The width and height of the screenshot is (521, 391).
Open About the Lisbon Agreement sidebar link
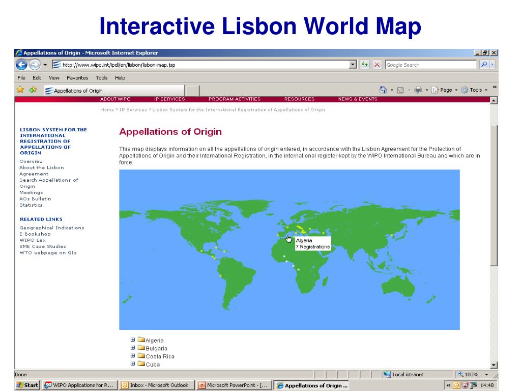click(42, 171)
